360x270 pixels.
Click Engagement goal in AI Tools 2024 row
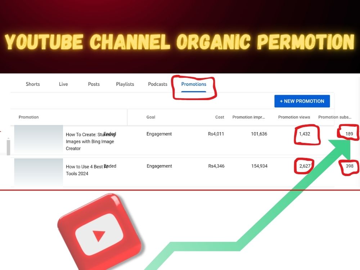[159, 166]
